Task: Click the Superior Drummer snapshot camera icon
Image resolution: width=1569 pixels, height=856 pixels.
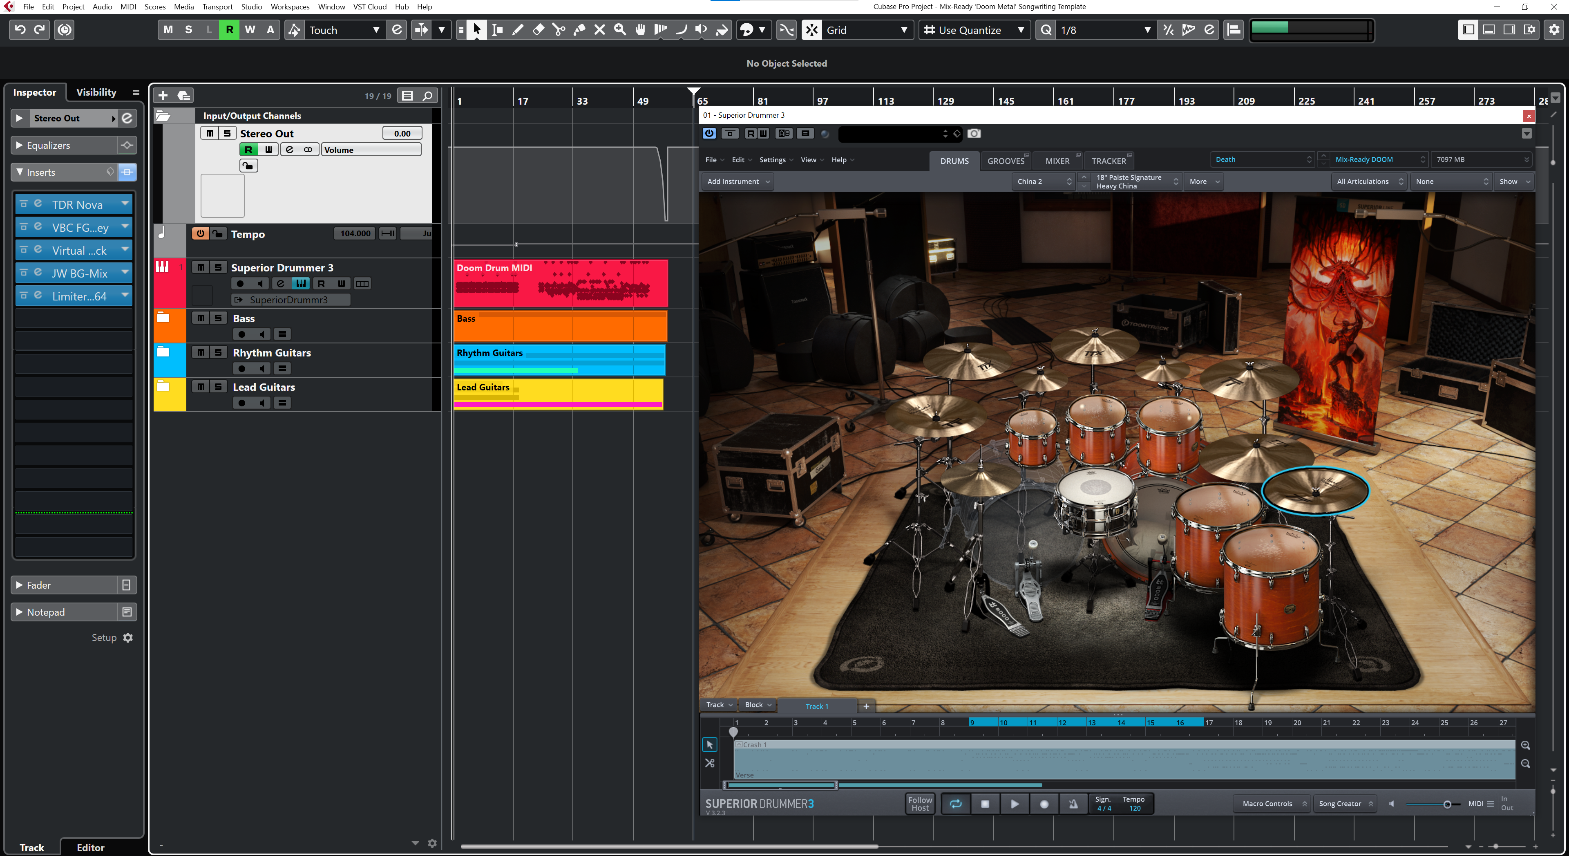Action: 974,133
